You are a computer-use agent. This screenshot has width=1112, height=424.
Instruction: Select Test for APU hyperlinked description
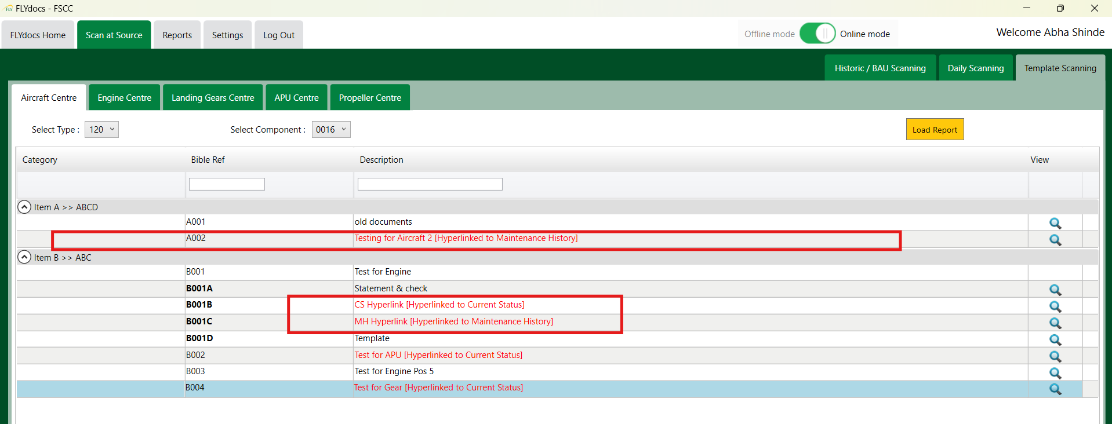[438, 355]
